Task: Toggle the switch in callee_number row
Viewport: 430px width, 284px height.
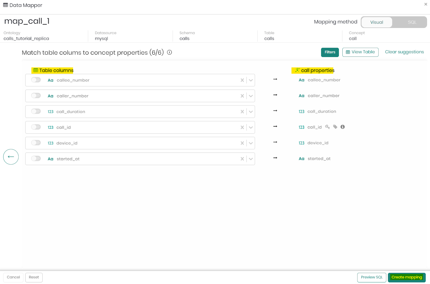Action: click(x=36, y=80)
